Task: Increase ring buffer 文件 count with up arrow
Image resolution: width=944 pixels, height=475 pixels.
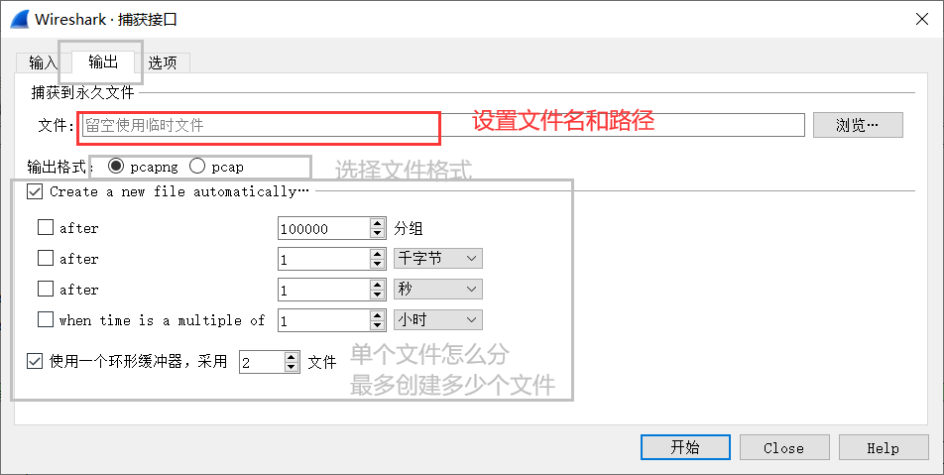Action: click(292, 357)
